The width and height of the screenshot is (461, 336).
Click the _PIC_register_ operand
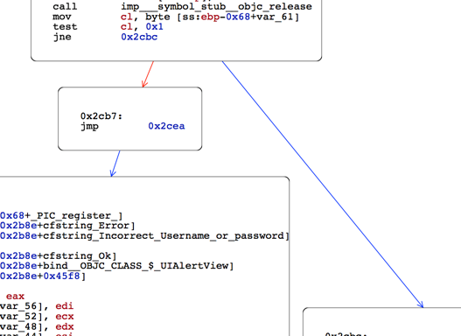click(74, 216)
